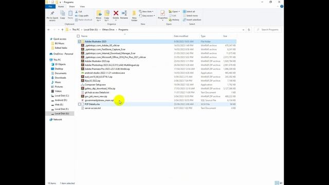329x185 pixels.
Task: Select Local Disk (C:) in navigation pane
Action: click(62, 96)
